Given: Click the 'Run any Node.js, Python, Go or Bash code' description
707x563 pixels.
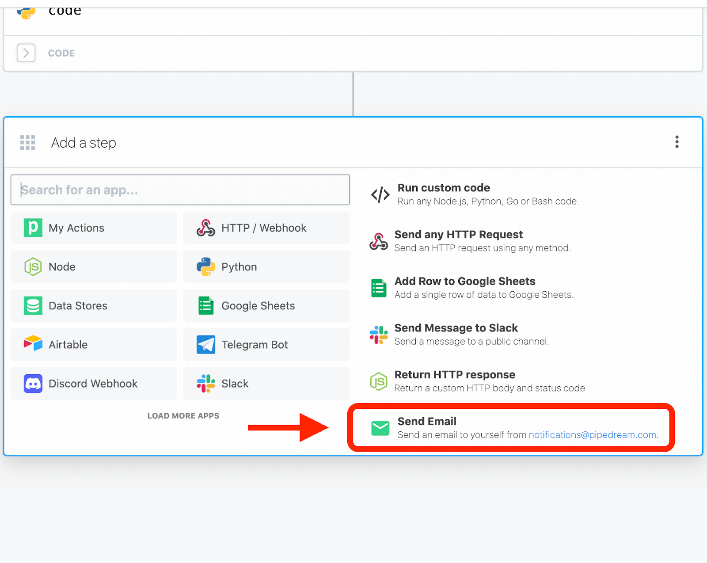Looking at the screenshot, I should 488,202.
